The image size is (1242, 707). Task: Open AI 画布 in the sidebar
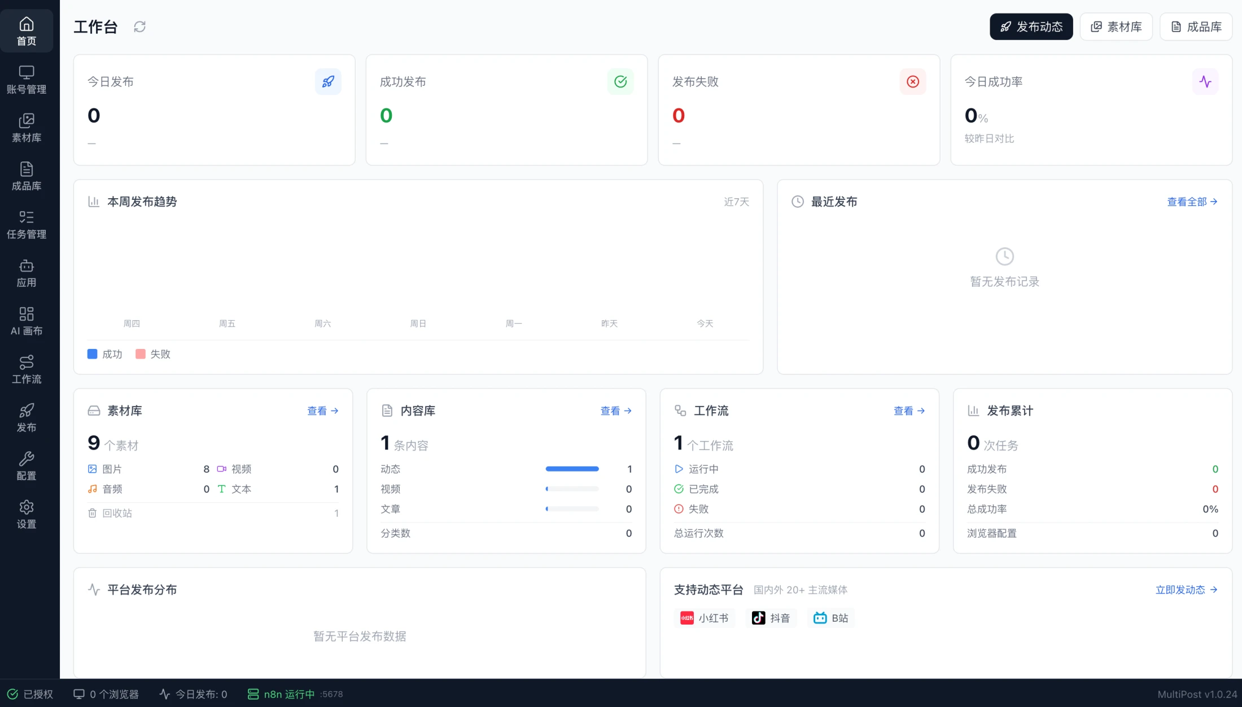coord(27,321)
